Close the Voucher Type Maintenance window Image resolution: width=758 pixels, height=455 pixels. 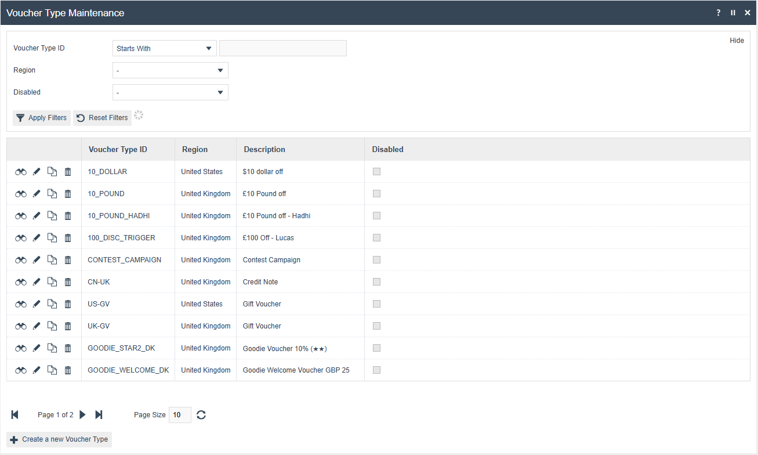pyautogui.click(x=748, y=13)
